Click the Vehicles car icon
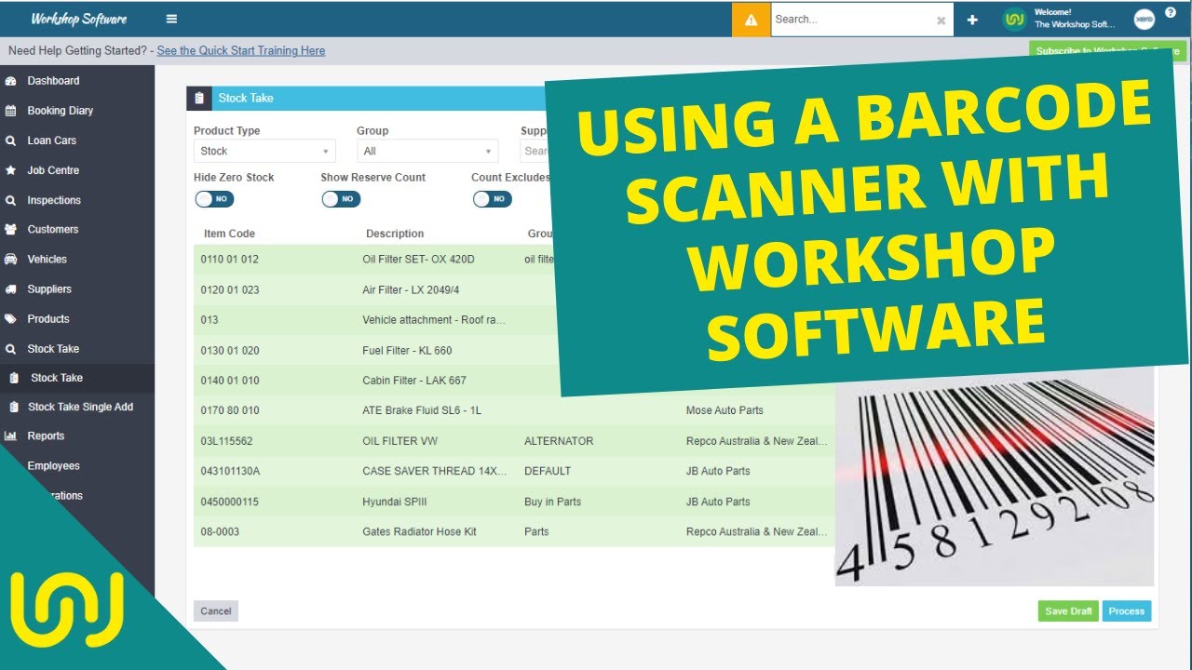1192x670 pixels. coord(11,259)
